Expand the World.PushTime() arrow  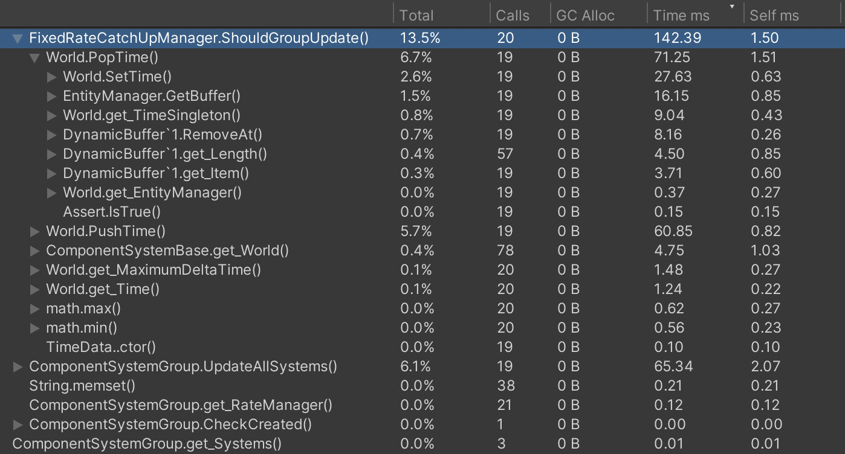click(x=34, y=232)
